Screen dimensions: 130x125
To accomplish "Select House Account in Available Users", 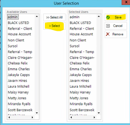I will 19,34.
